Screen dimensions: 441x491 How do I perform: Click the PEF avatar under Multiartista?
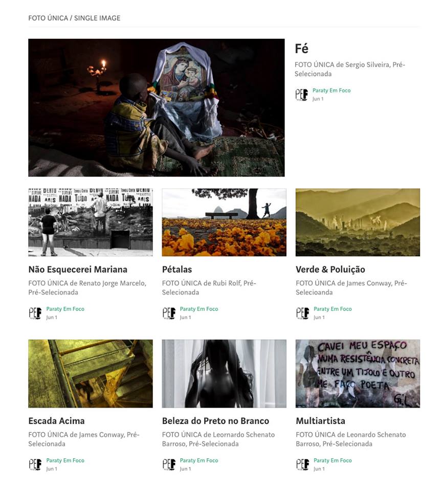pos(302,464)
